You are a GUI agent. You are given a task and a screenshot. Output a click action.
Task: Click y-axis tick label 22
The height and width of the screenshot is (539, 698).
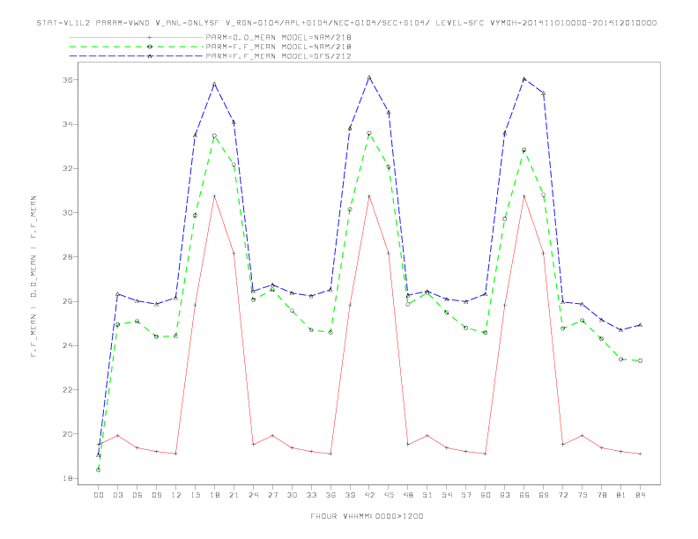click(68, 390)
